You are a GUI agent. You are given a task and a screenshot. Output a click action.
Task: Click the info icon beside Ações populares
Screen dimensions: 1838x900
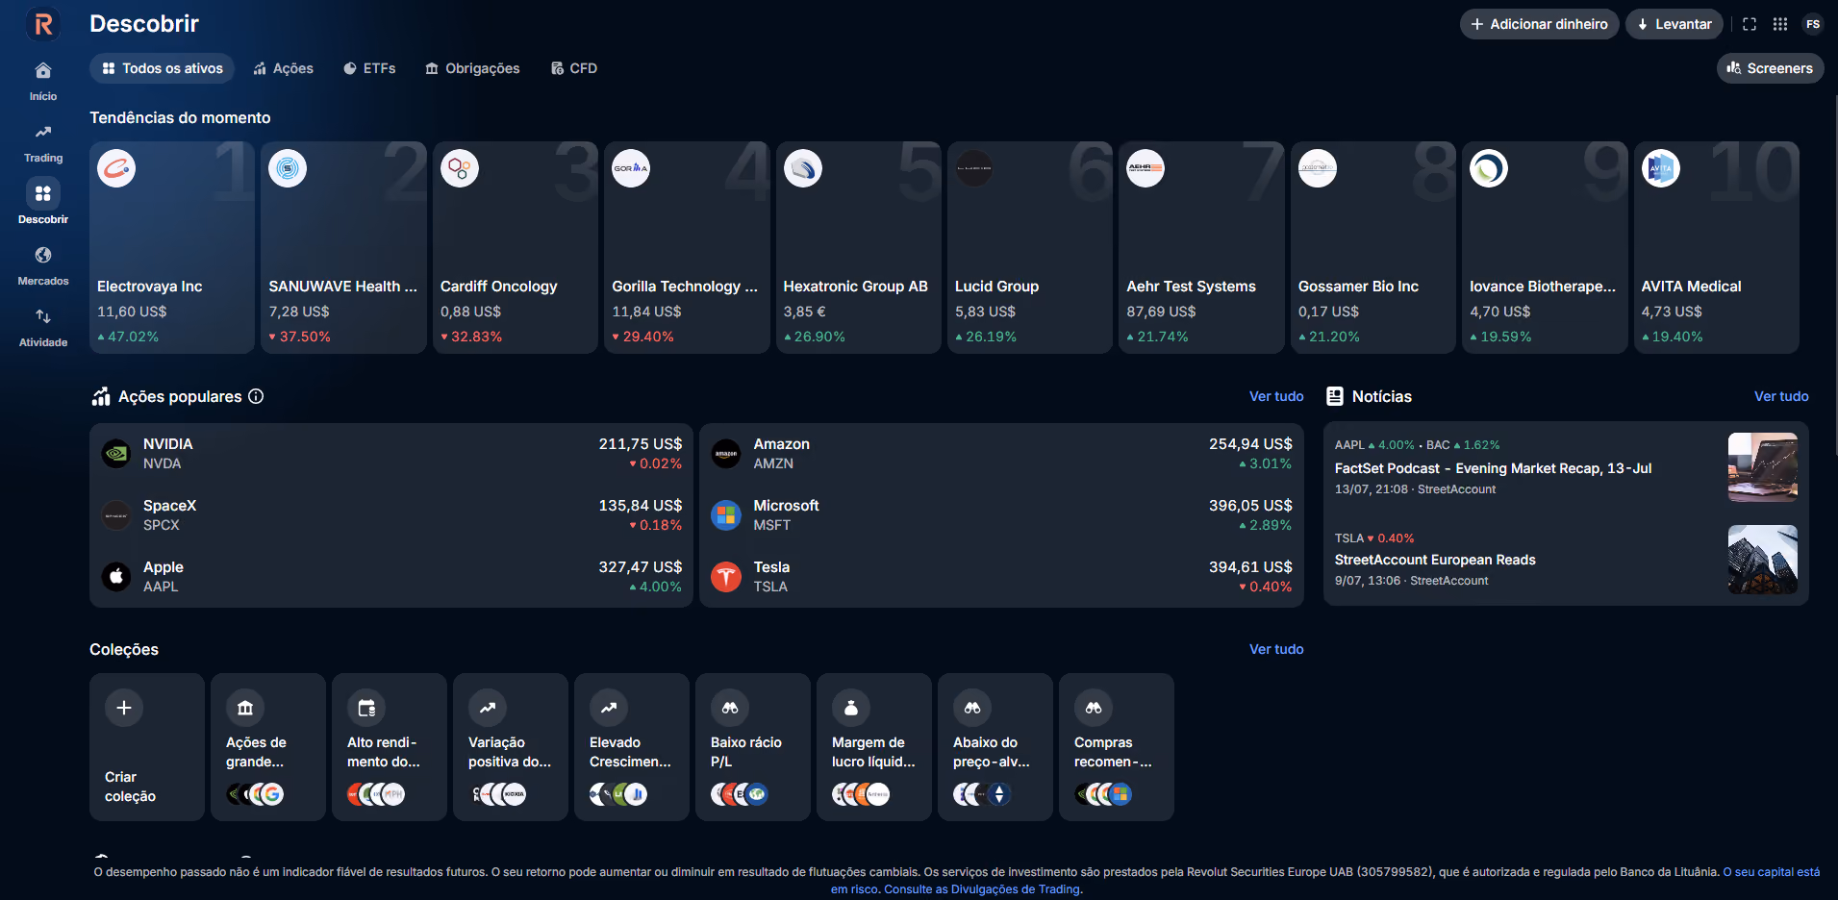pos(256,396)
